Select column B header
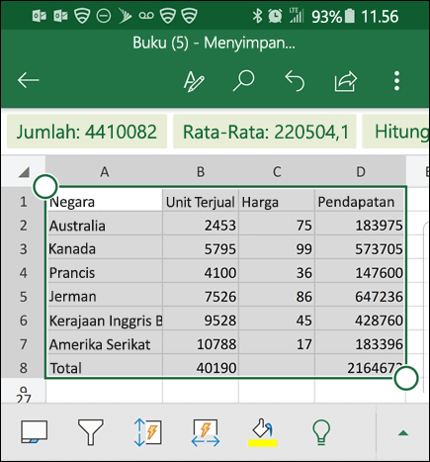 tap(201, 171)
